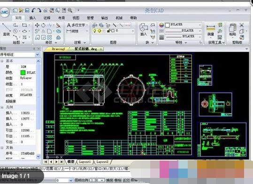
Task: Click the Open file icon in quick access toolbar
Action: click(x=21, y=11)
